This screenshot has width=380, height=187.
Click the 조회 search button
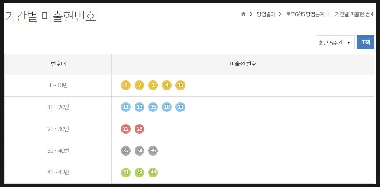pos(366,42)
